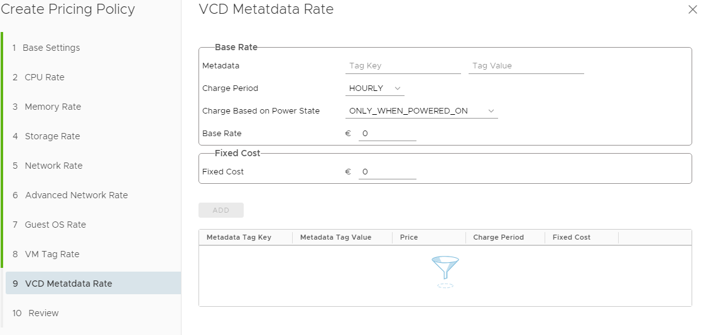Go to the Review step
Image resolution: width=701 pixels, height=335 pixels.
[x=43, y=313]
